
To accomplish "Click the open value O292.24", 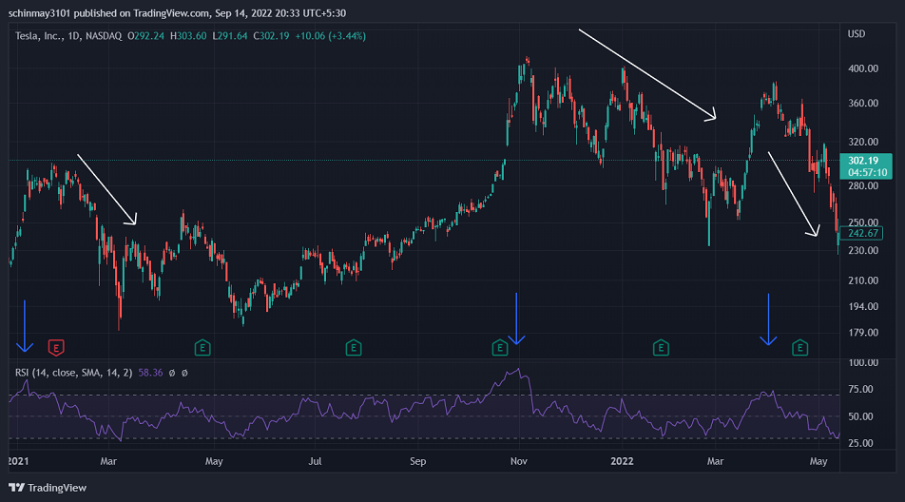I will pos(145,36).
